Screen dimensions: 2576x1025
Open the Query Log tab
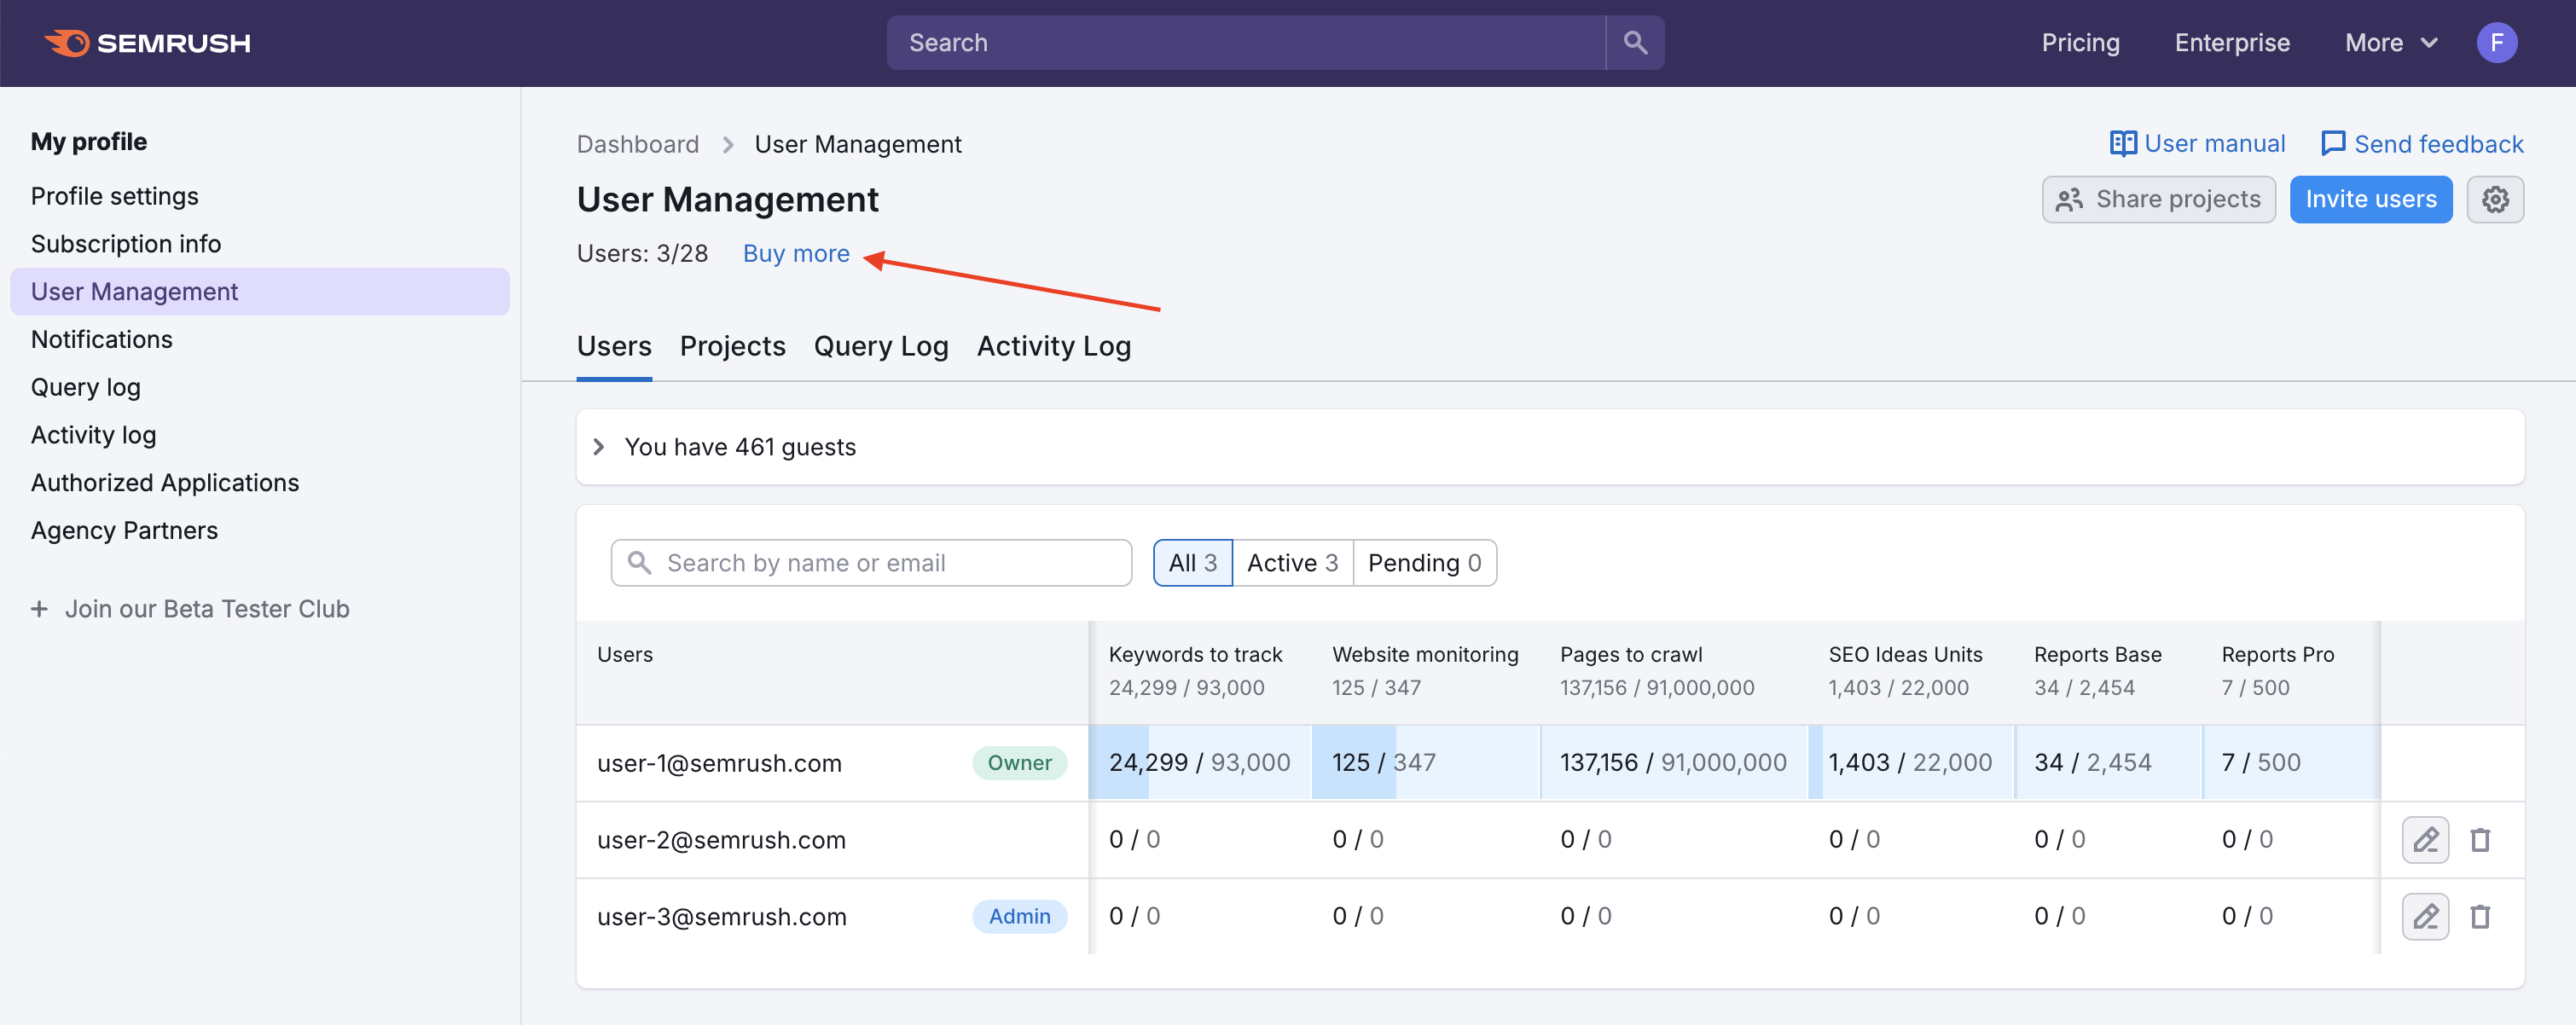[880, 345]
